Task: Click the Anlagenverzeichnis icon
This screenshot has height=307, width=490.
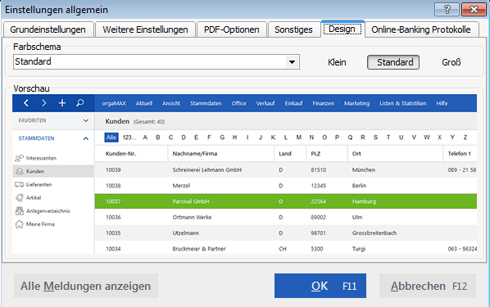Action: [x=20, y=211]
